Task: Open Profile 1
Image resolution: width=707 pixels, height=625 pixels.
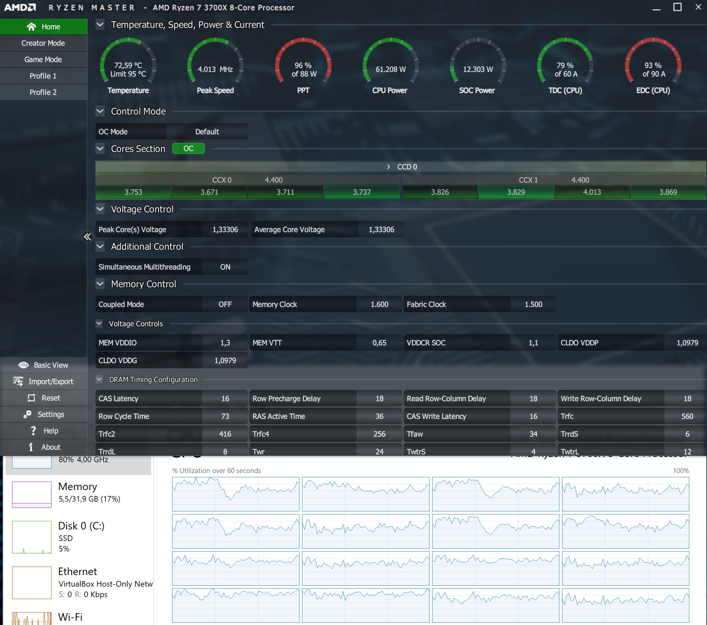Action: coord(43,76)
